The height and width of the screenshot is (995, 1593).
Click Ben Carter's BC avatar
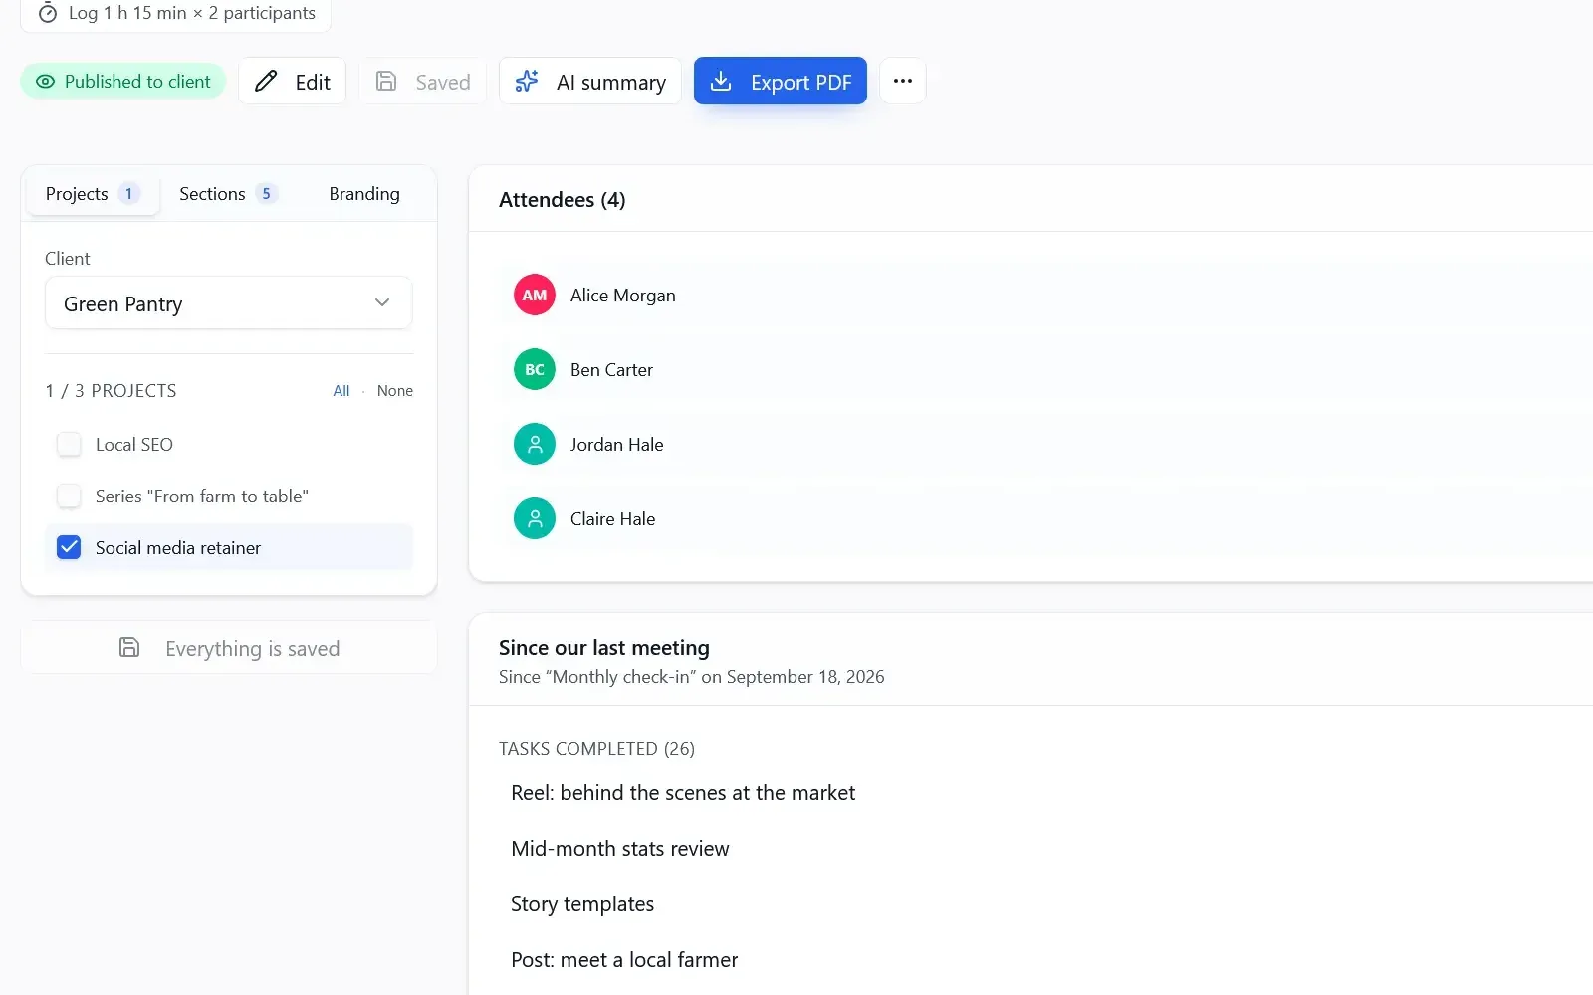coord(535,369)
